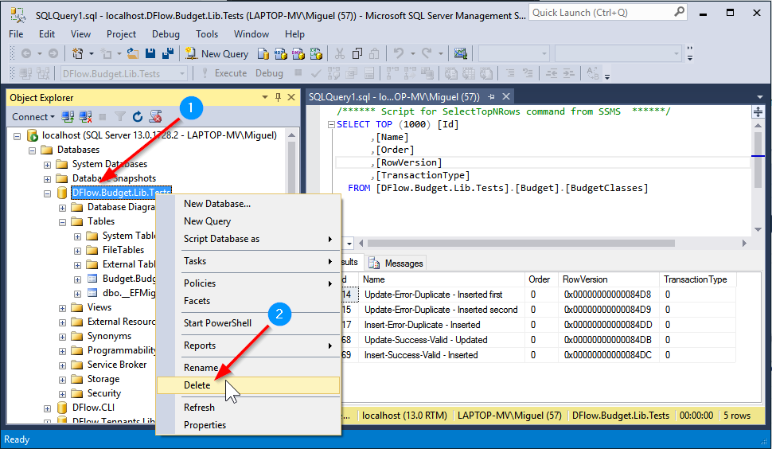This screenshot has height=449, width=772.
Task: Click Connect Object Explorer icon
Action: click(x=68, y=117)
